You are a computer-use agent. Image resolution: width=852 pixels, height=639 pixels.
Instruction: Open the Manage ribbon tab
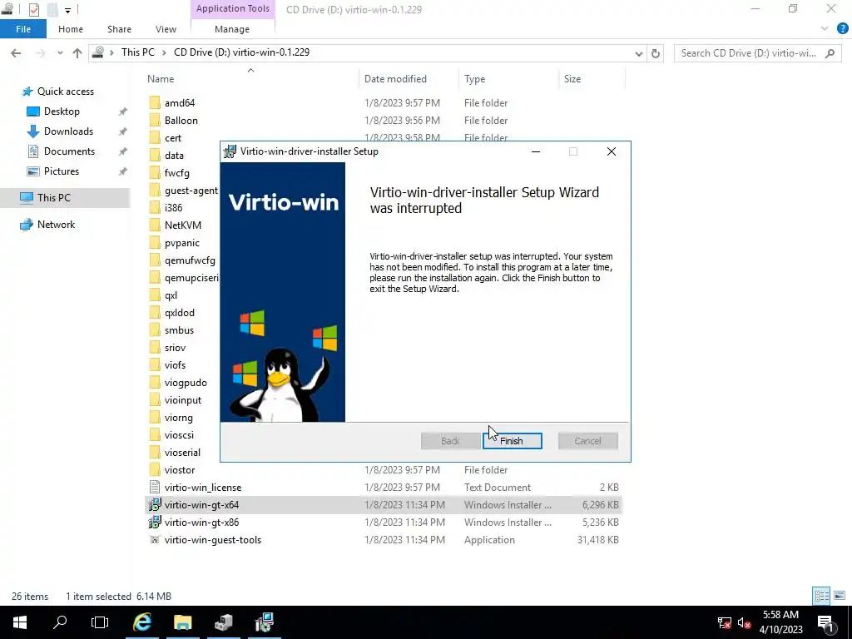[x=232, y=29]
